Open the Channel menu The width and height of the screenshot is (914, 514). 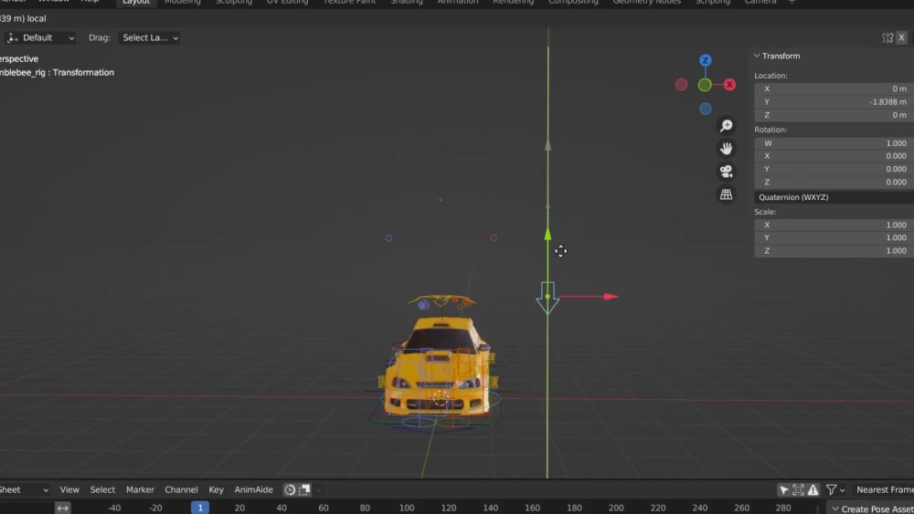tap(181, 490)
